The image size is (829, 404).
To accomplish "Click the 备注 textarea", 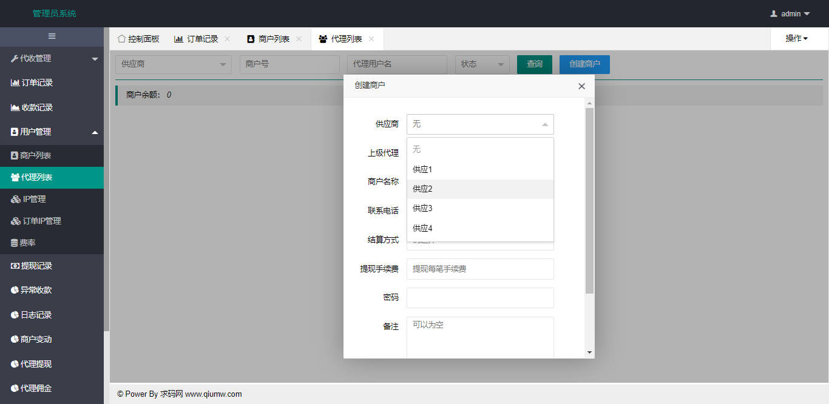I will click(x=479, y=337).
